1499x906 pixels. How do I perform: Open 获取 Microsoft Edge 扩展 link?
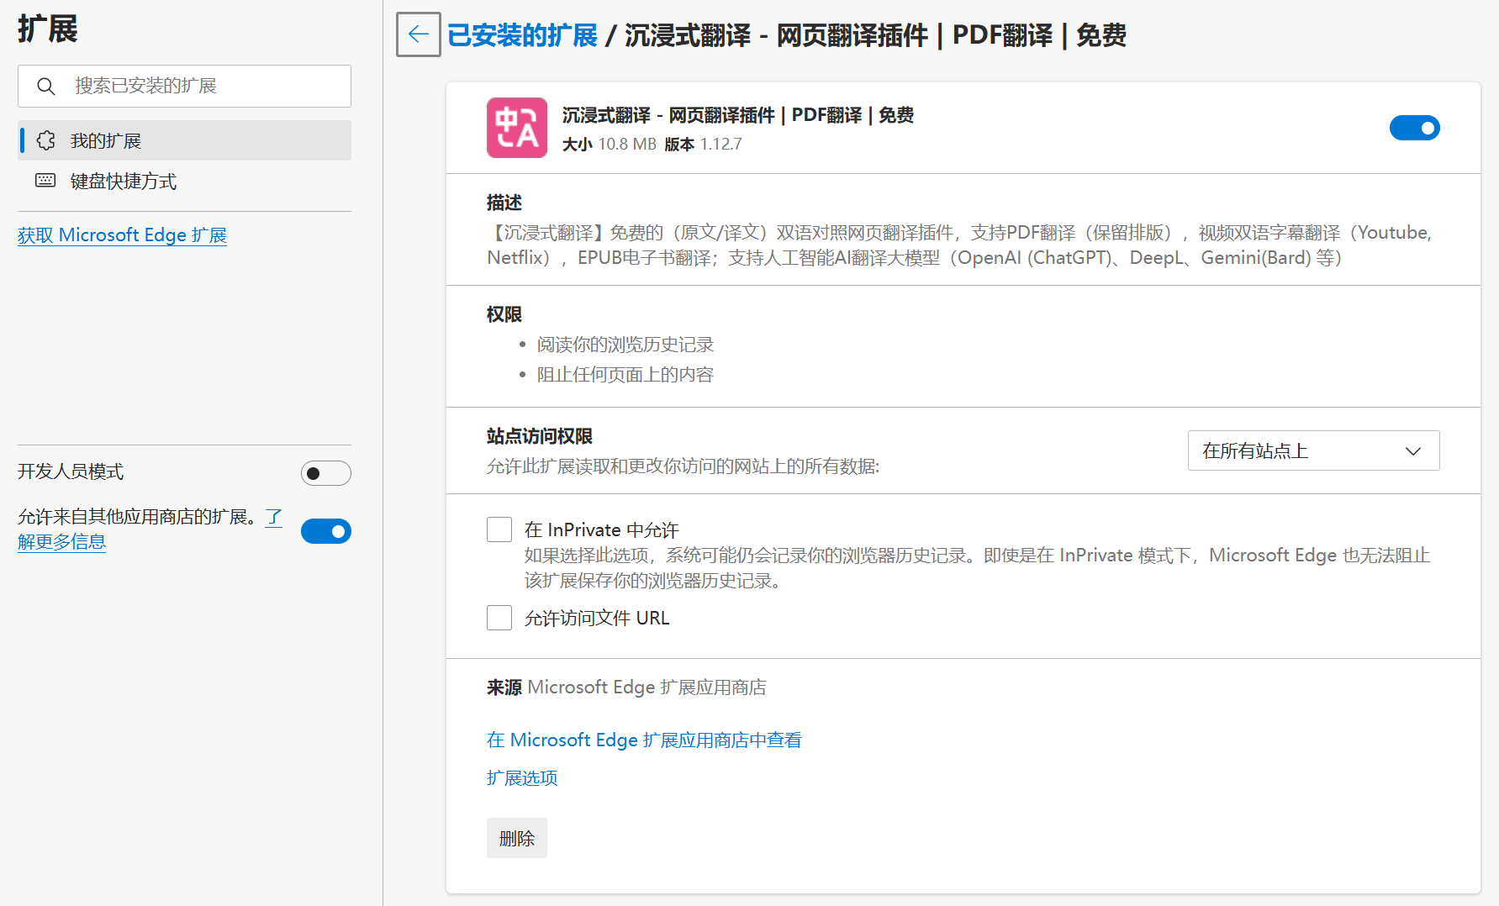(122, 235)
